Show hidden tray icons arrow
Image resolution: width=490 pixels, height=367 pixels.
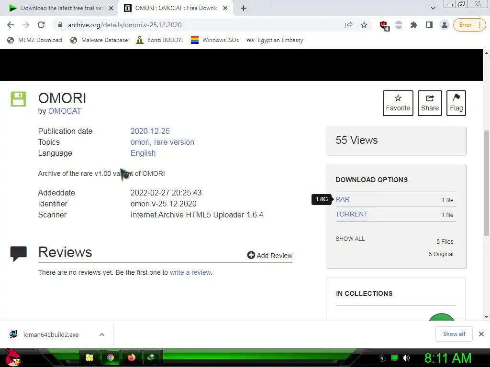coord(382,358)
